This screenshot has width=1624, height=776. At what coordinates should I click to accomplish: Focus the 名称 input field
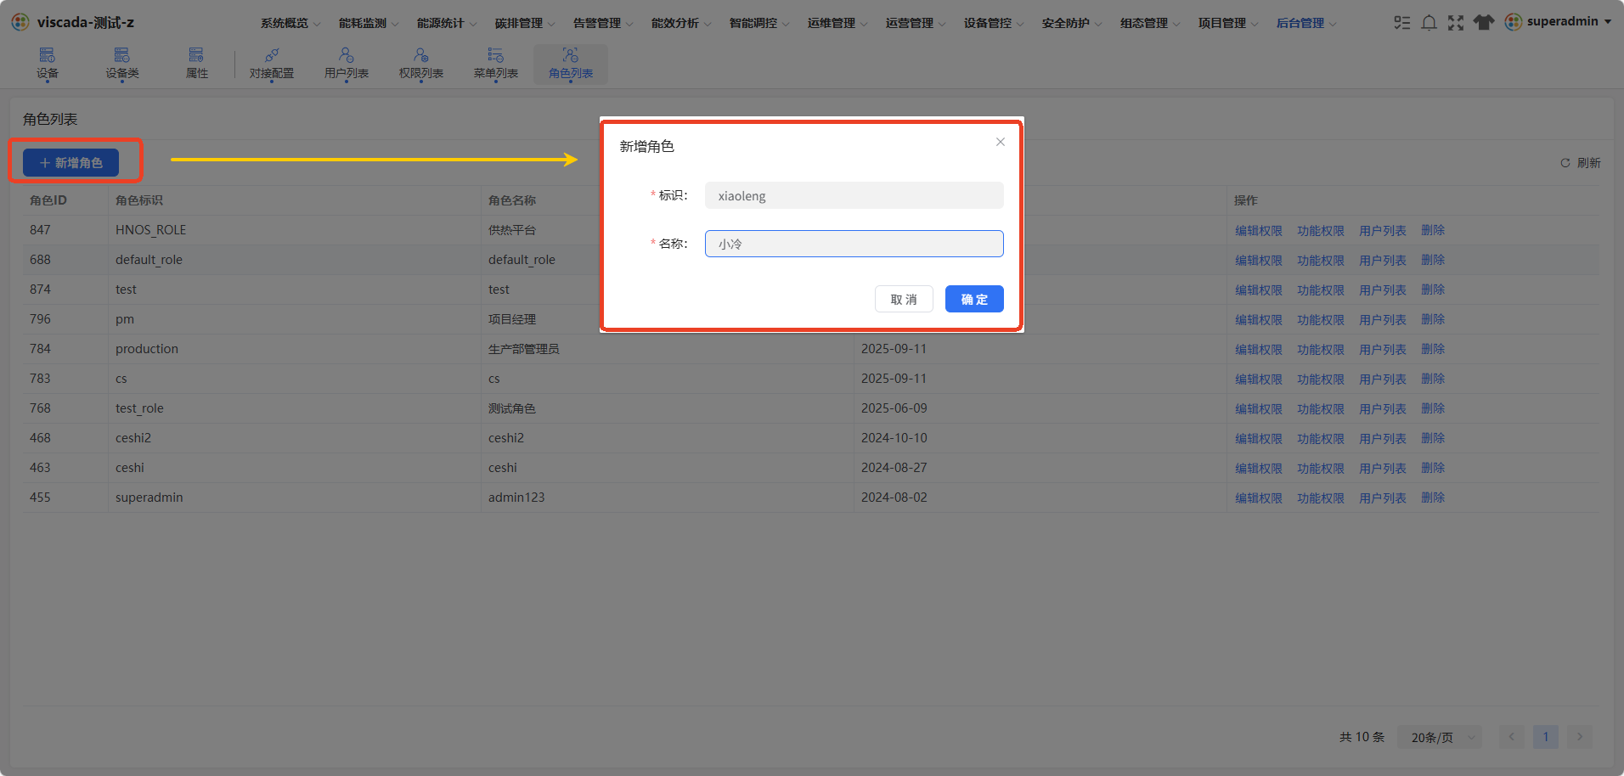pos(854,244)
